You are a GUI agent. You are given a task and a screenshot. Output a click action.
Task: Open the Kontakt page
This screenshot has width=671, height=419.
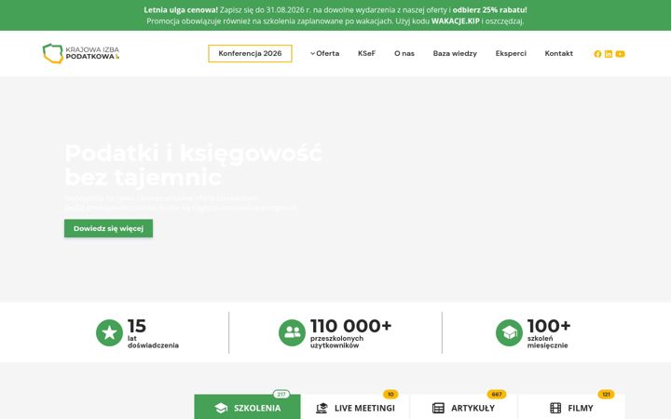click(x=559, y=53)
